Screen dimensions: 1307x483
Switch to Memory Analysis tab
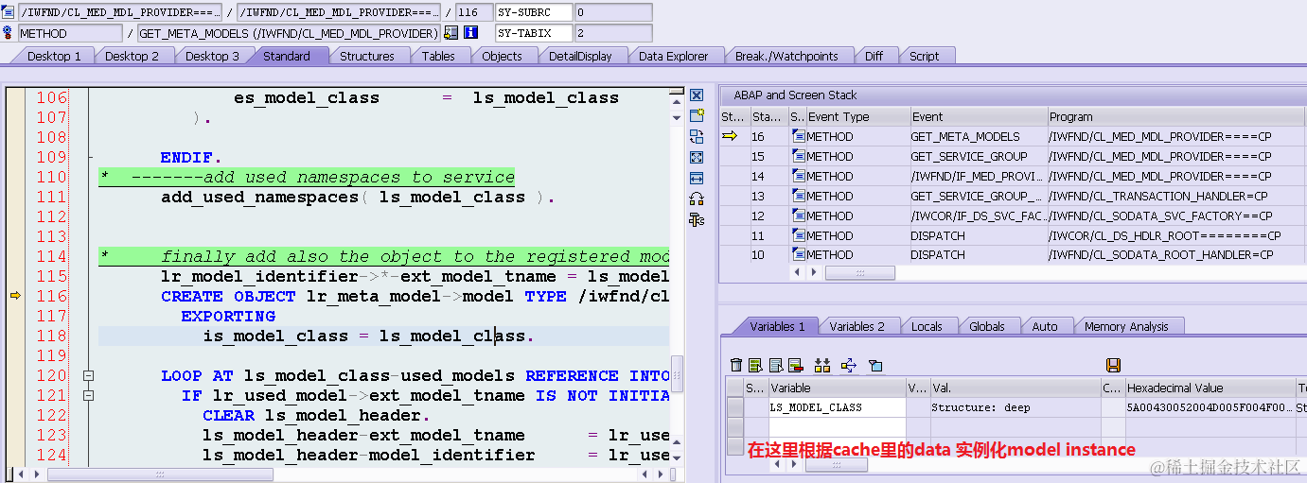[1126, 326]
